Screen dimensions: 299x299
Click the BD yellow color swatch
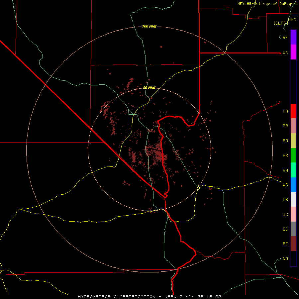pyautogui.click(x=293, y=141)
